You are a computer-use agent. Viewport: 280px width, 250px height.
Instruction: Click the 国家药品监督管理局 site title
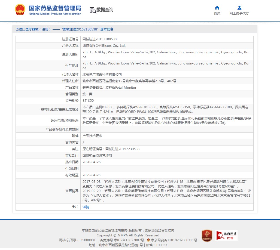pyautogui.click(x=55, y=8)
